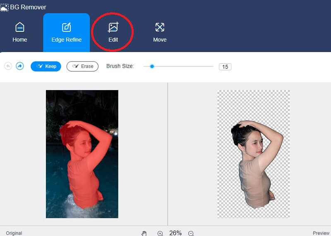Image resolution: width=331 pixels, height=236 pixels.
Task: Switch to Erase brush mode
Action: pyautogui.click(x=82, y=66)
